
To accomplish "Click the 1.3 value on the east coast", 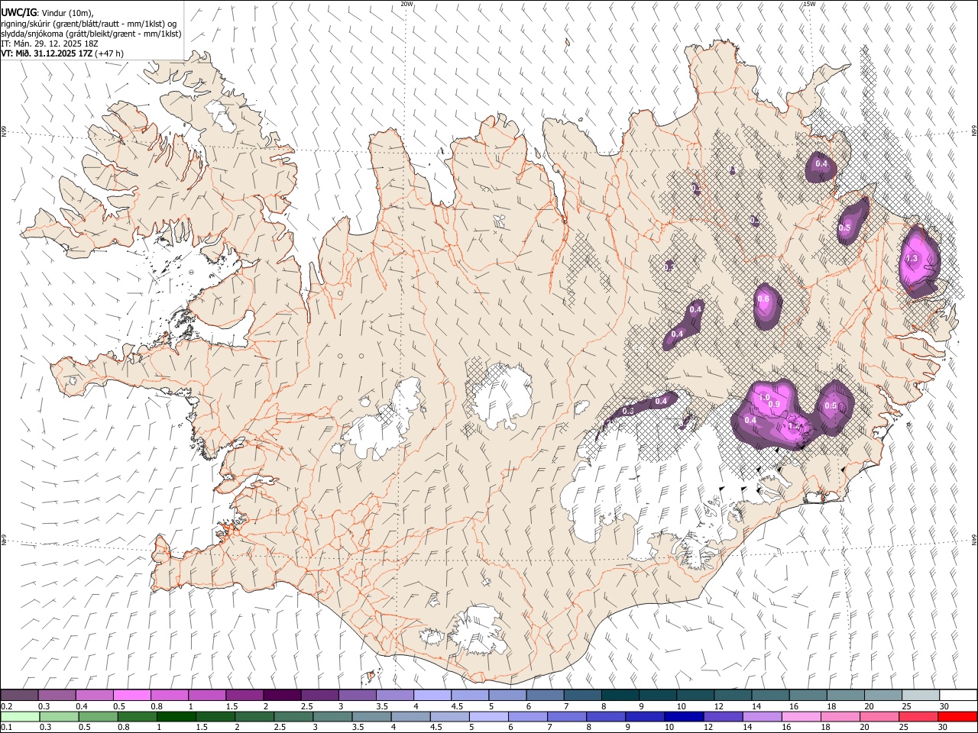I will pos(912,259).
